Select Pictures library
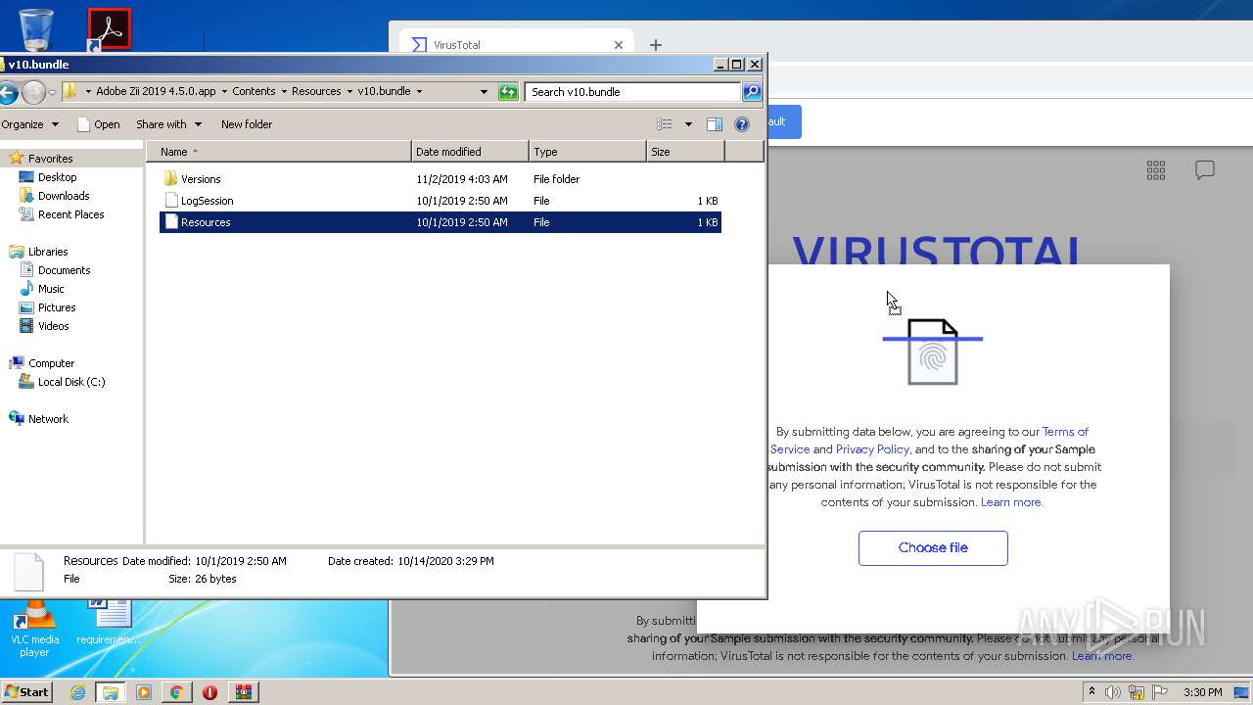1253x705 pixels. [57, 307]
